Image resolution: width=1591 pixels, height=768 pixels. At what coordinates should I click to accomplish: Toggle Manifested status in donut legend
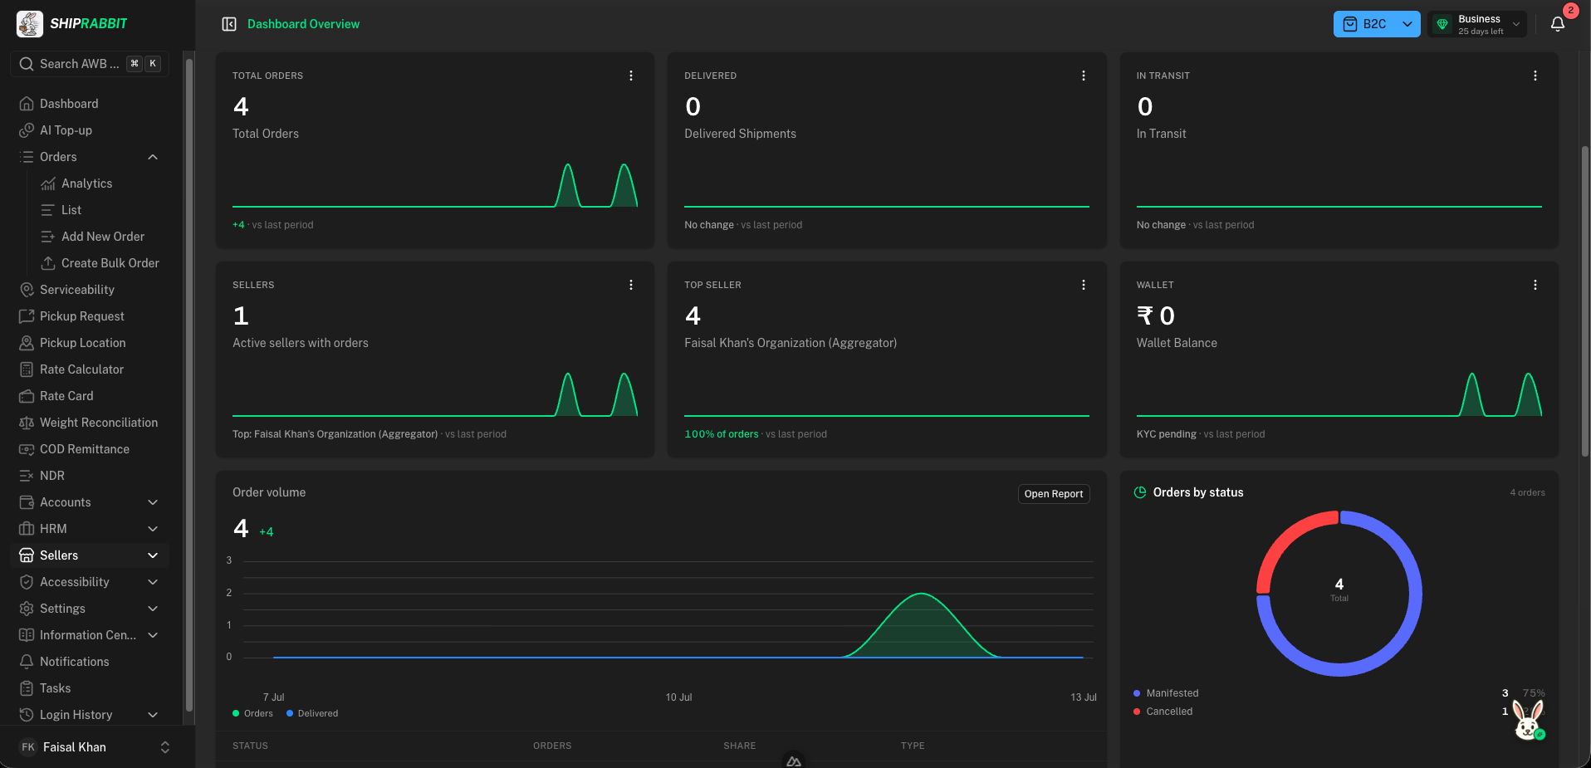pyautogui.click(x=1166, y=693)
